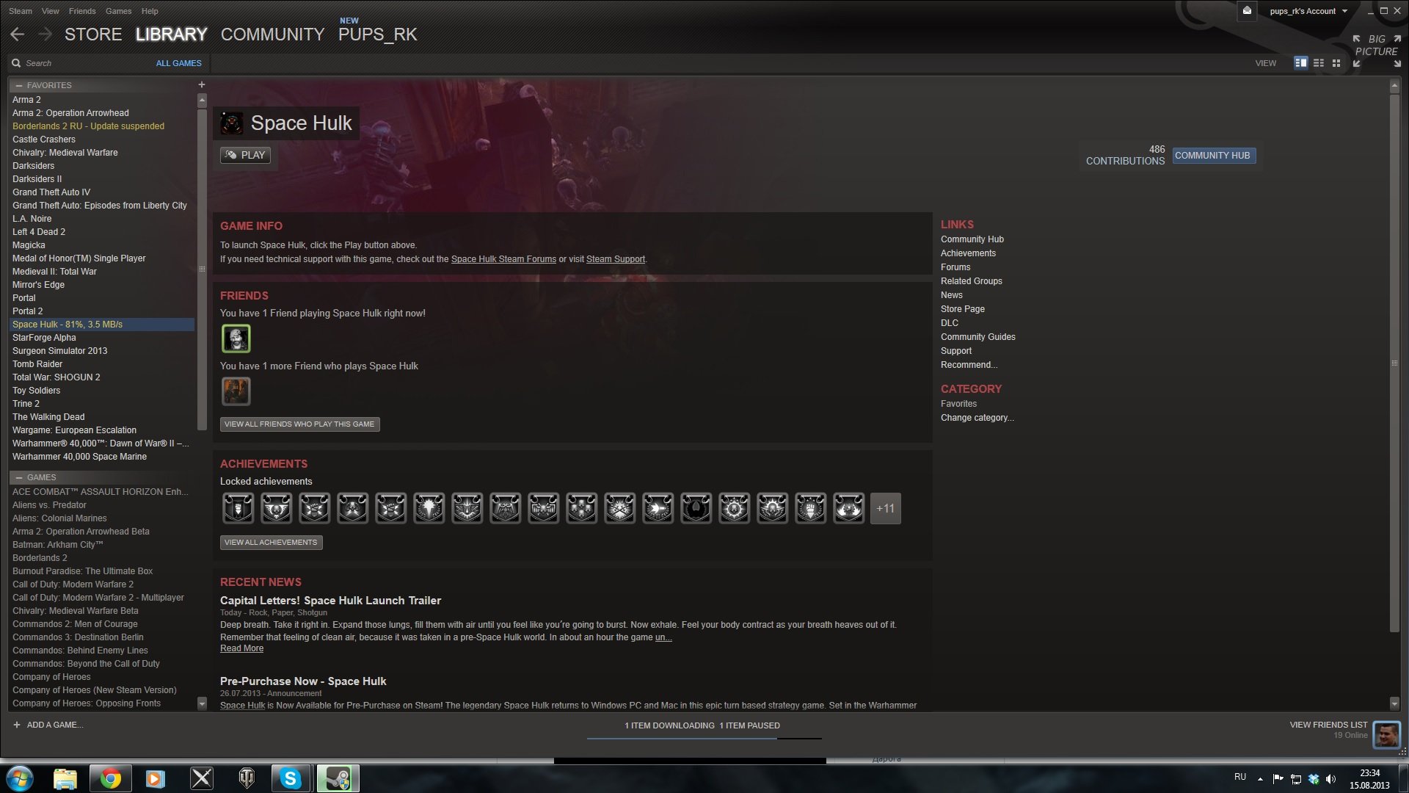Open Windows Explorer folder on taskbar
The image size is (1409, 793).
65,778
